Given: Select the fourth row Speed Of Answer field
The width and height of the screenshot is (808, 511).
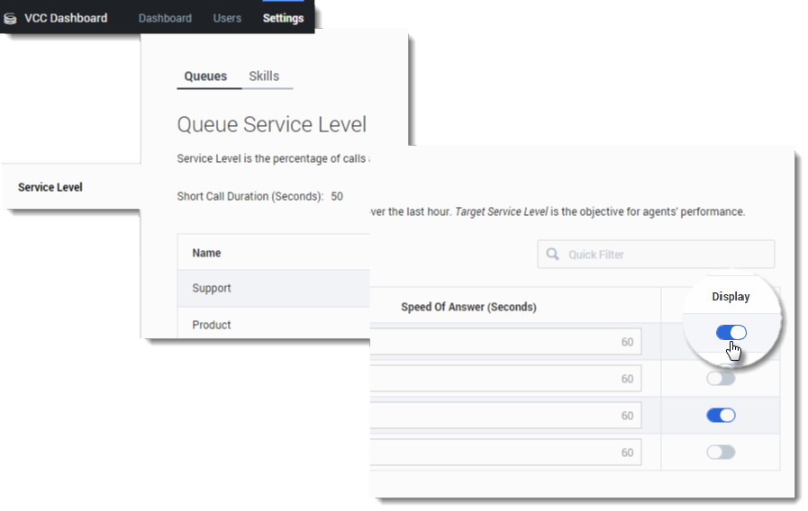Looking at the screenshot, I should coord(506,453).
